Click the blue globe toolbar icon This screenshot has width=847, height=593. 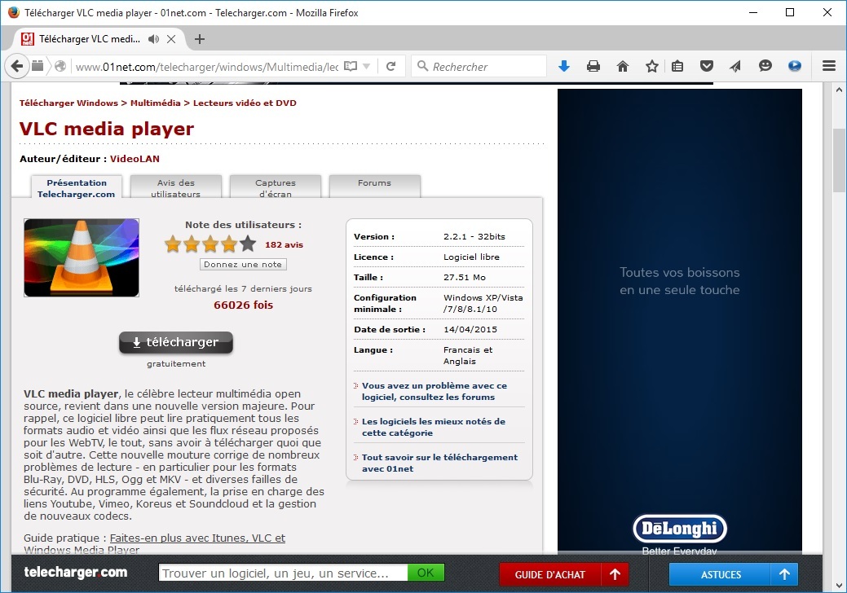pyautogui.click(x=794, y=66)
